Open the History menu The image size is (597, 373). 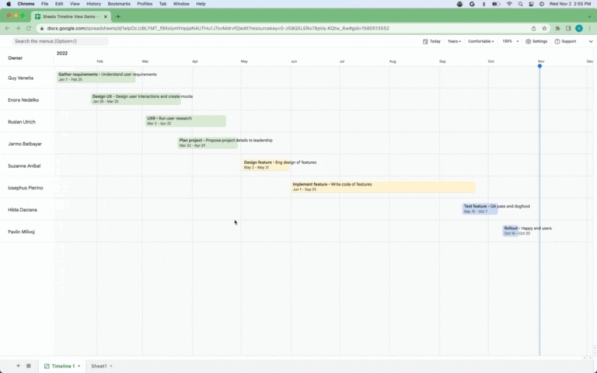pos(93,4)
